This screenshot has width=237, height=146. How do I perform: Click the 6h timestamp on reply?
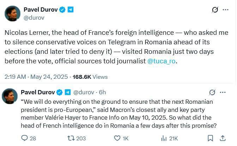point(102,92)
